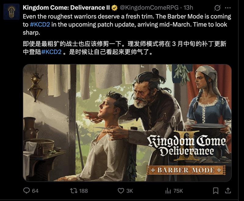The image size is (244, 201).
Task: Open the Grok explain post icon
Action: pyautogui.click(x=217, y=8)
